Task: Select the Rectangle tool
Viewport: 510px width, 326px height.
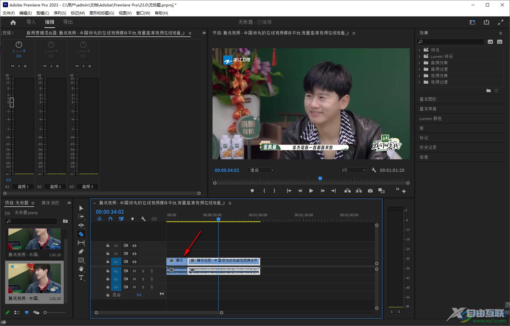Action: pos(81,260)
